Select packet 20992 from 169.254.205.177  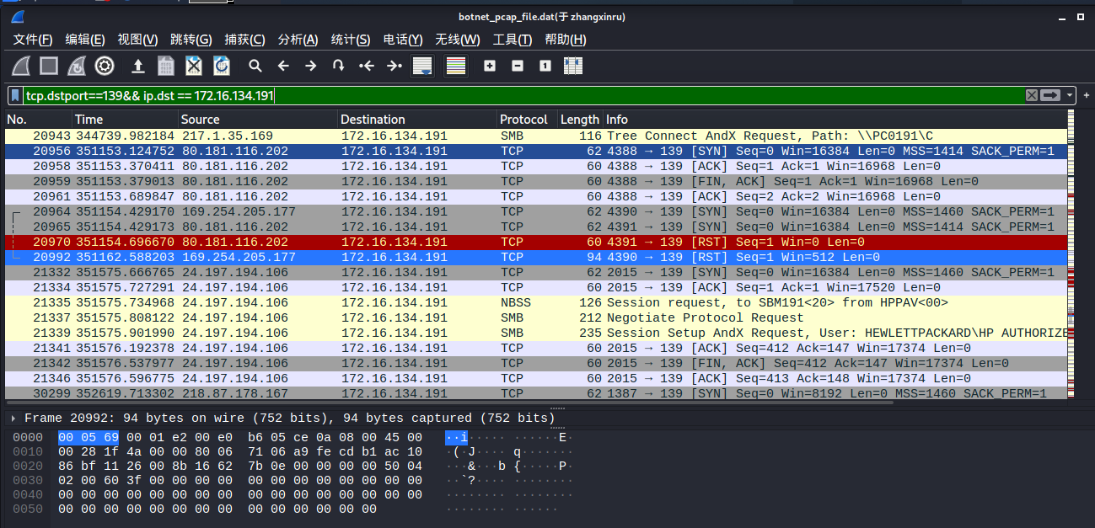coord(535,257)
